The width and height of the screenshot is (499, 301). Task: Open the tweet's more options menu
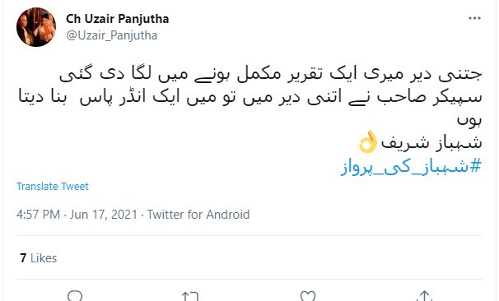tap(474, 18)
